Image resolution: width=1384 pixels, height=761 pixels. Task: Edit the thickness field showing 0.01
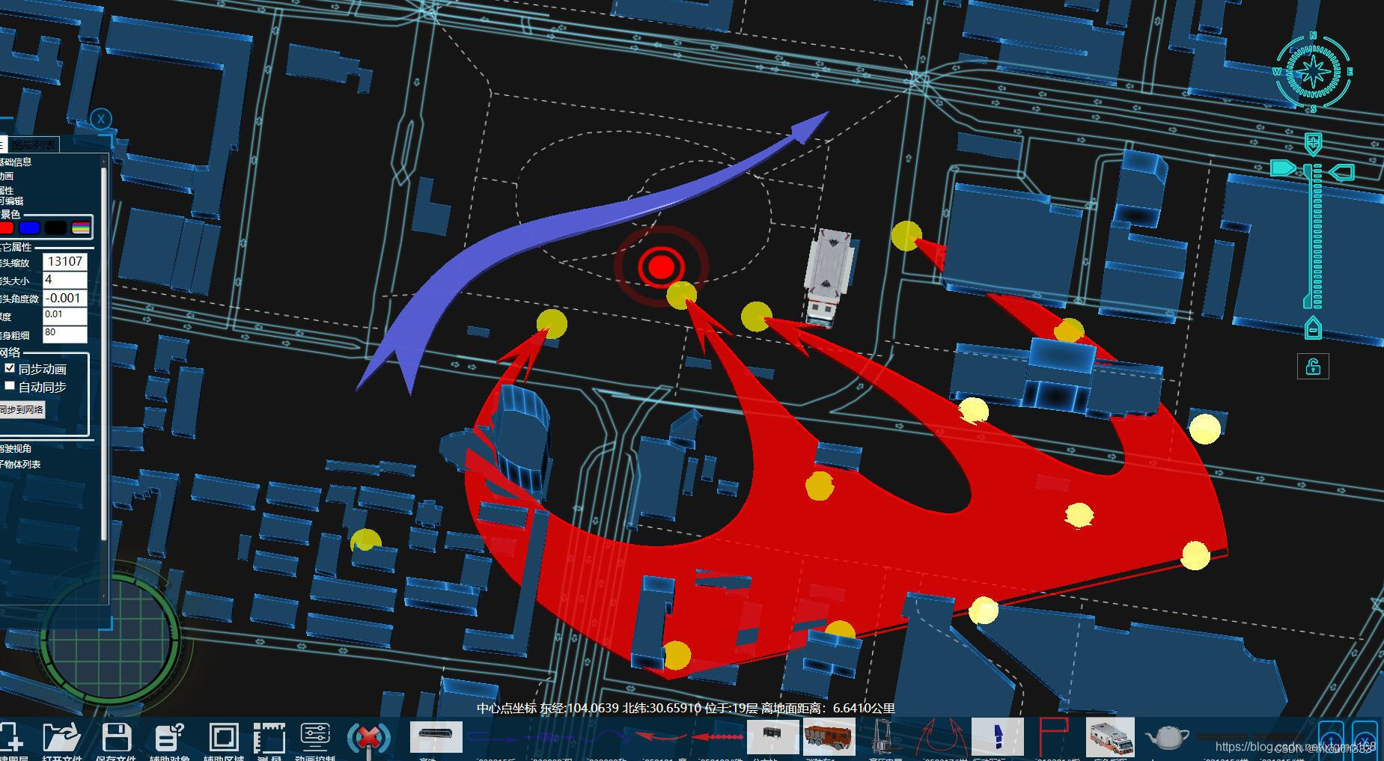pyautogui.click(x=65, y=316)
